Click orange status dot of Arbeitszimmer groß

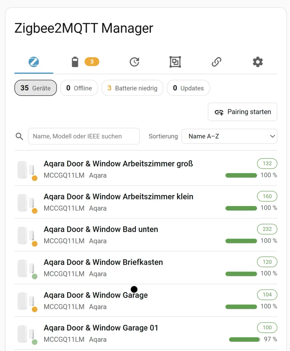pyautogui.click(x=35, y=178)
